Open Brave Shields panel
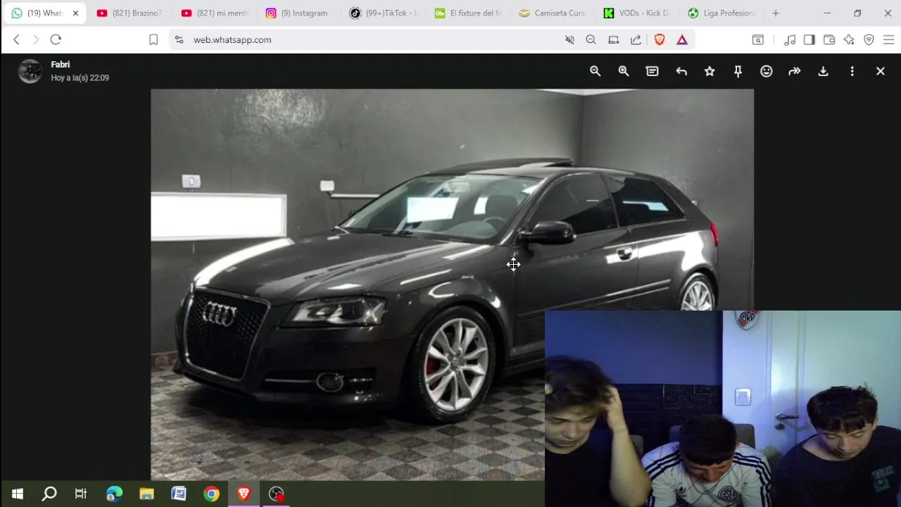This screenshot has height=507, width=901. click(x=660, y=39)
